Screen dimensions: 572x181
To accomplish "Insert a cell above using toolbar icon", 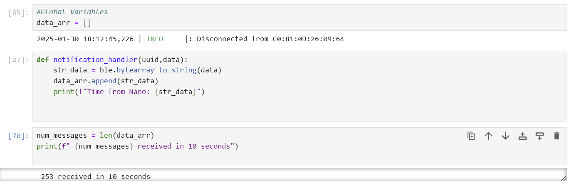I will click(x=522, y=136).
